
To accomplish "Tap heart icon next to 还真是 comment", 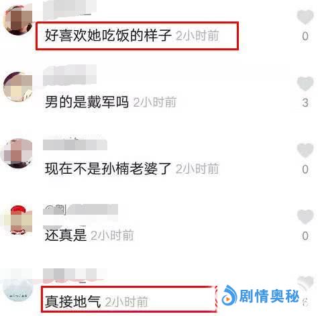I will pos(305,217).
